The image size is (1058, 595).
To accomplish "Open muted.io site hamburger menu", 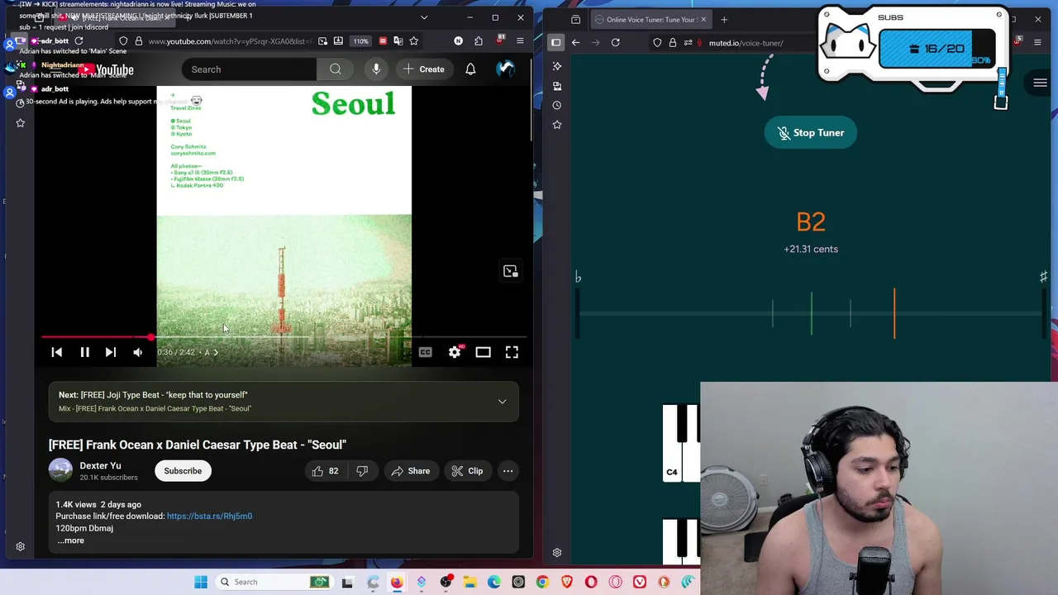I will [1040, 83].
